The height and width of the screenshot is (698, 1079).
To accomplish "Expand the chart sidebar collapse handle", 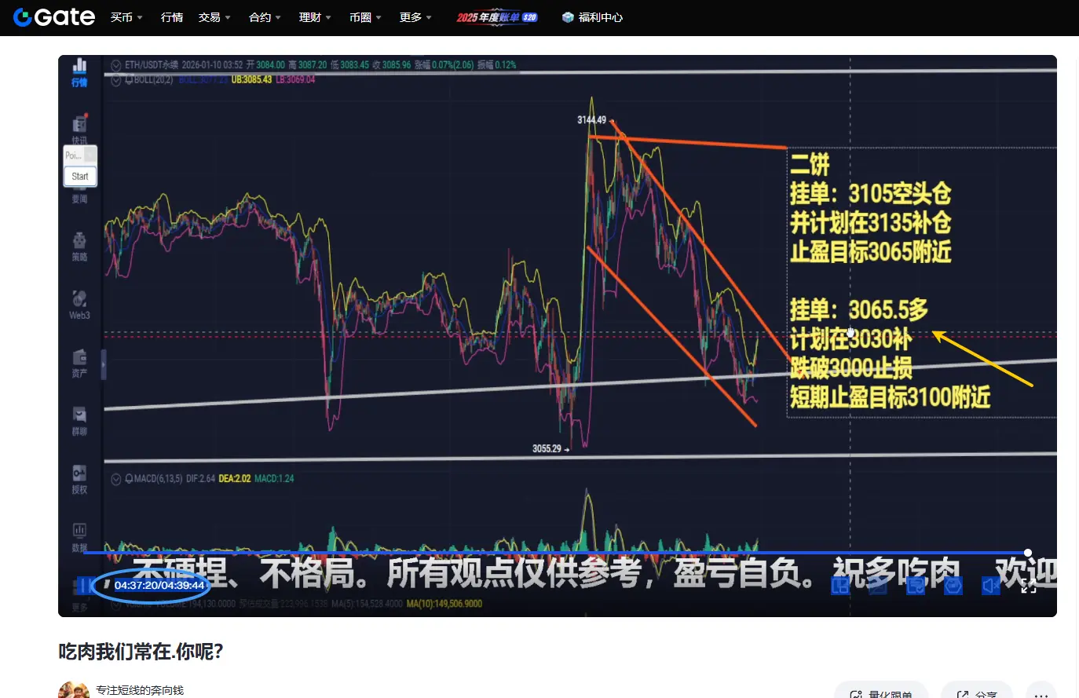I will [103, 364].
